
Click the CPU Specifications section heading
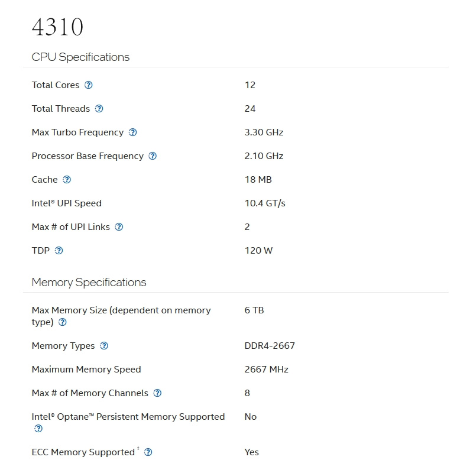[x=80, y=57]
